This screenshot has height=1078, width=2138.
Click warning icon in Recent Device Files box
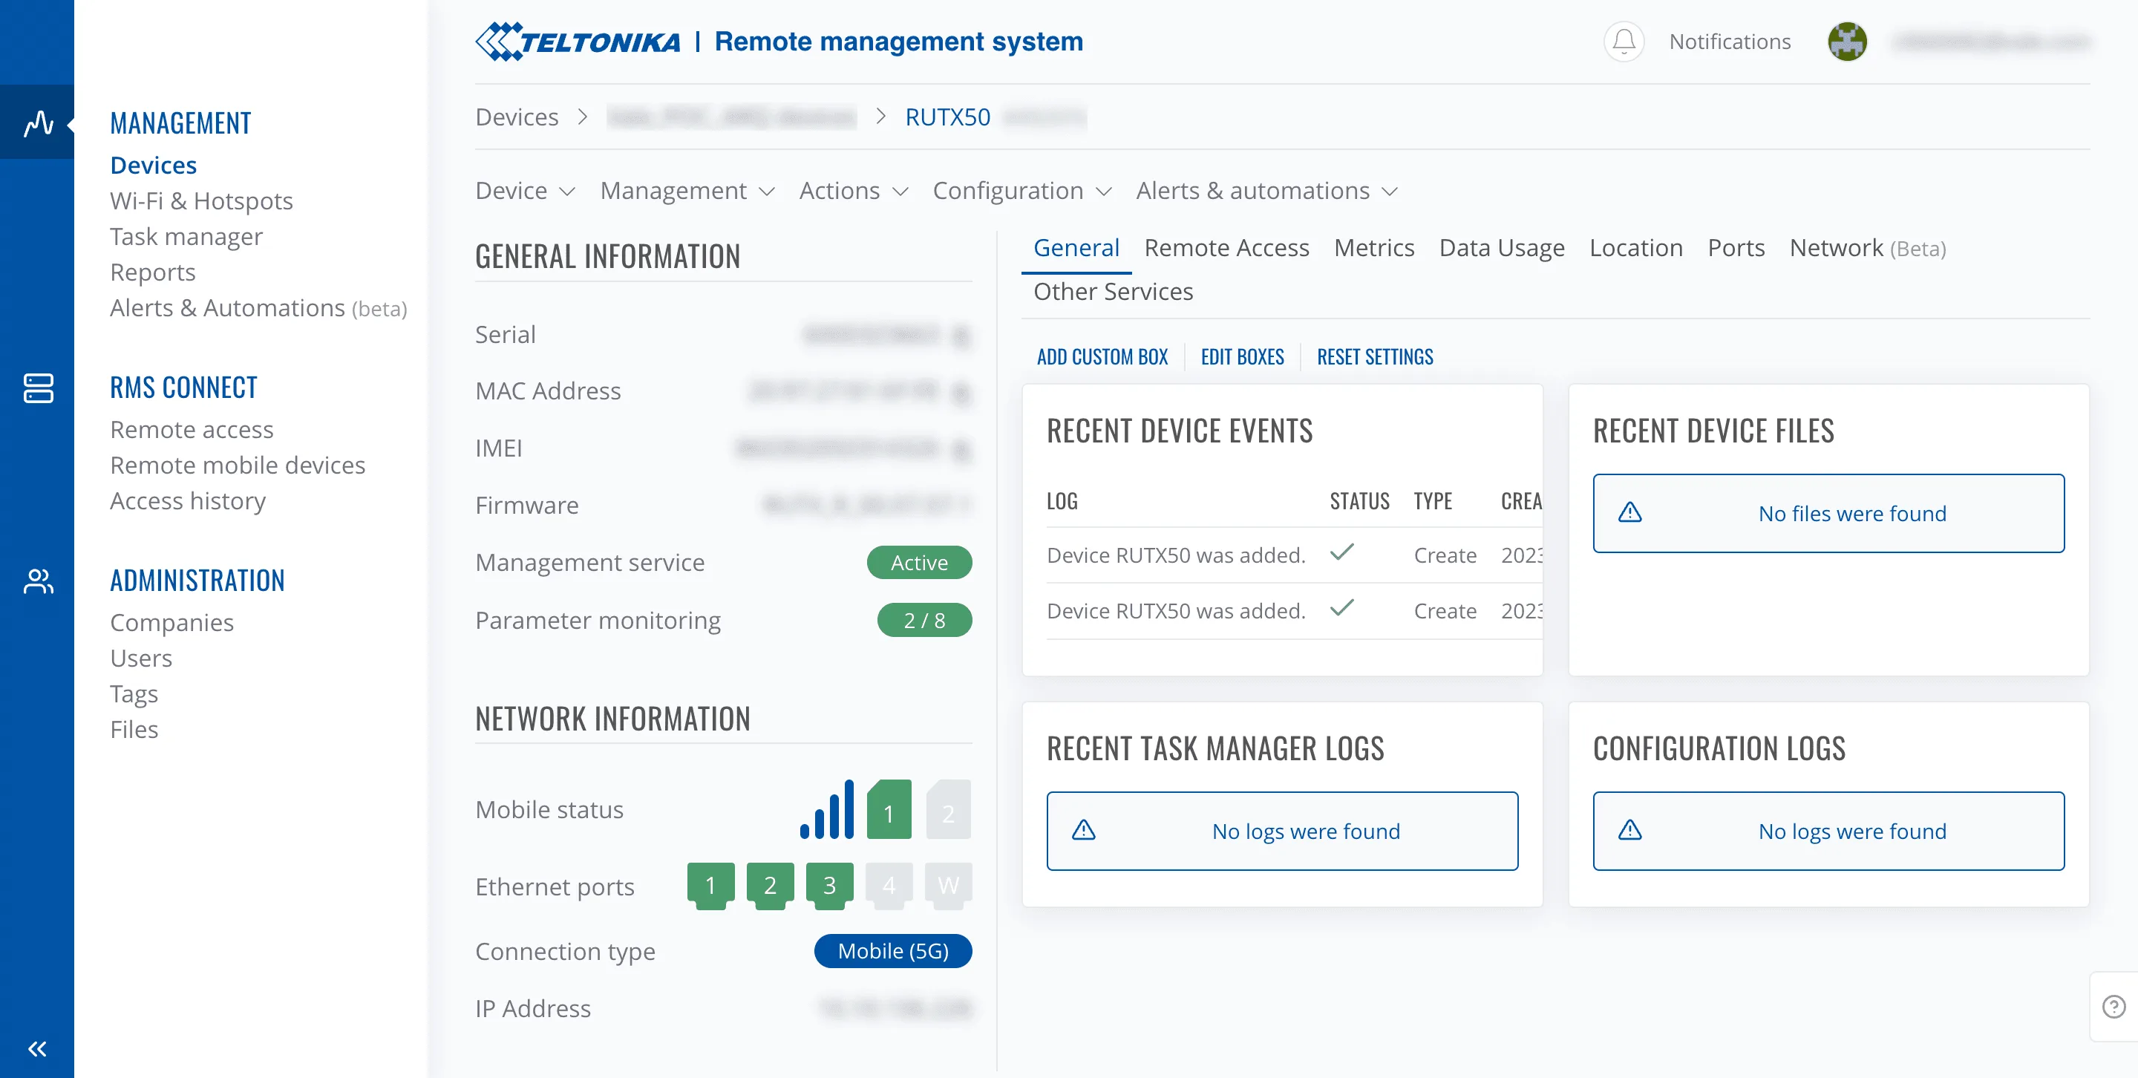tap(1630, 513)
